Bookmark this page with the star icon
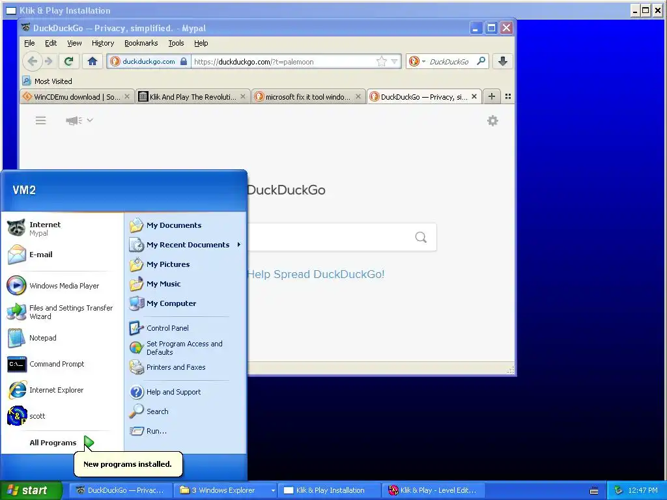 [382, 62]
